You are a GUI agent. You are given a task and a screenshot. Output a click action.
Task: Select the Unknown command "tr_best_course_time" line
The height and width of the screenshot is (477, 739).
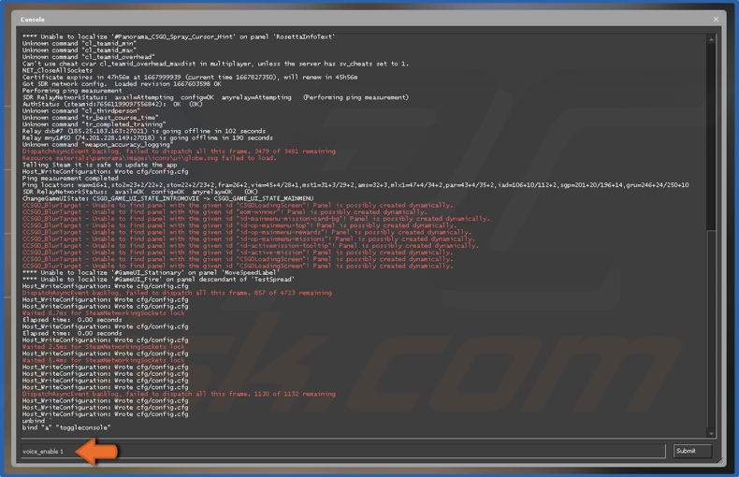[90, 117]
